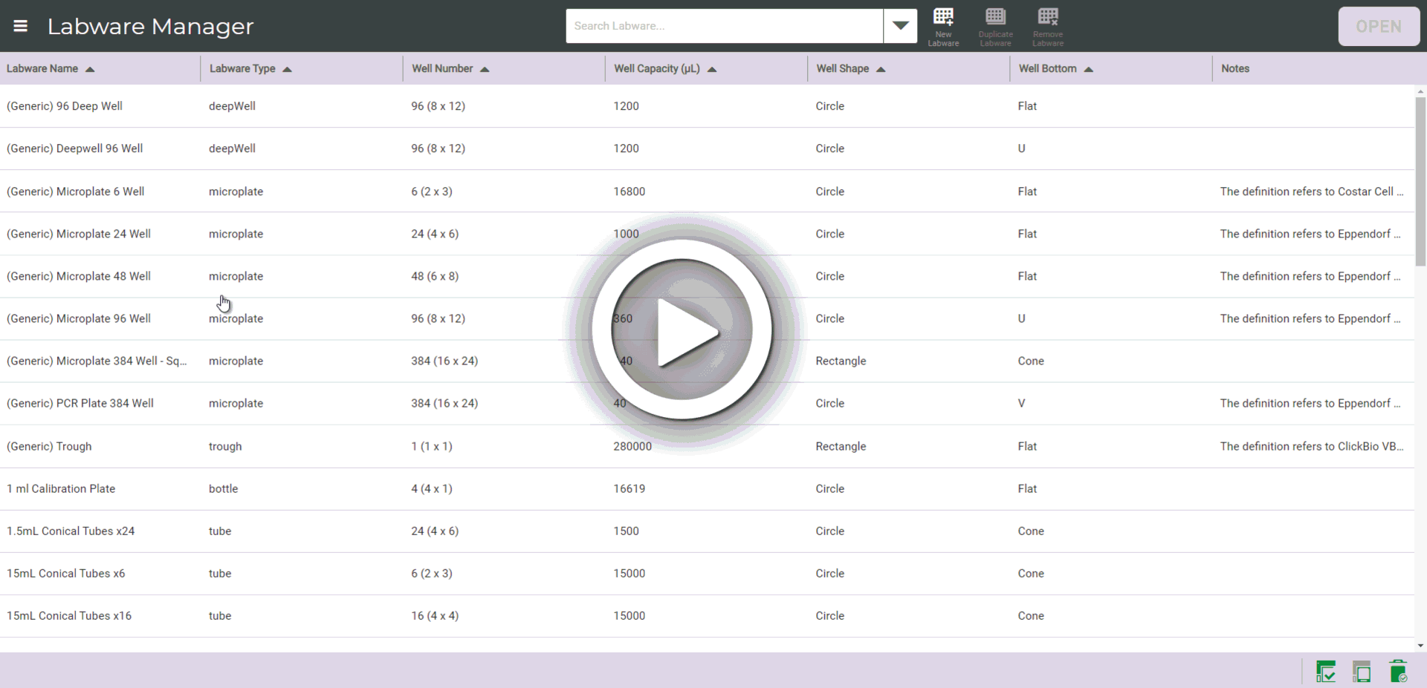Click the gray-green window layout icon in footer

(x=1362, y=672)
